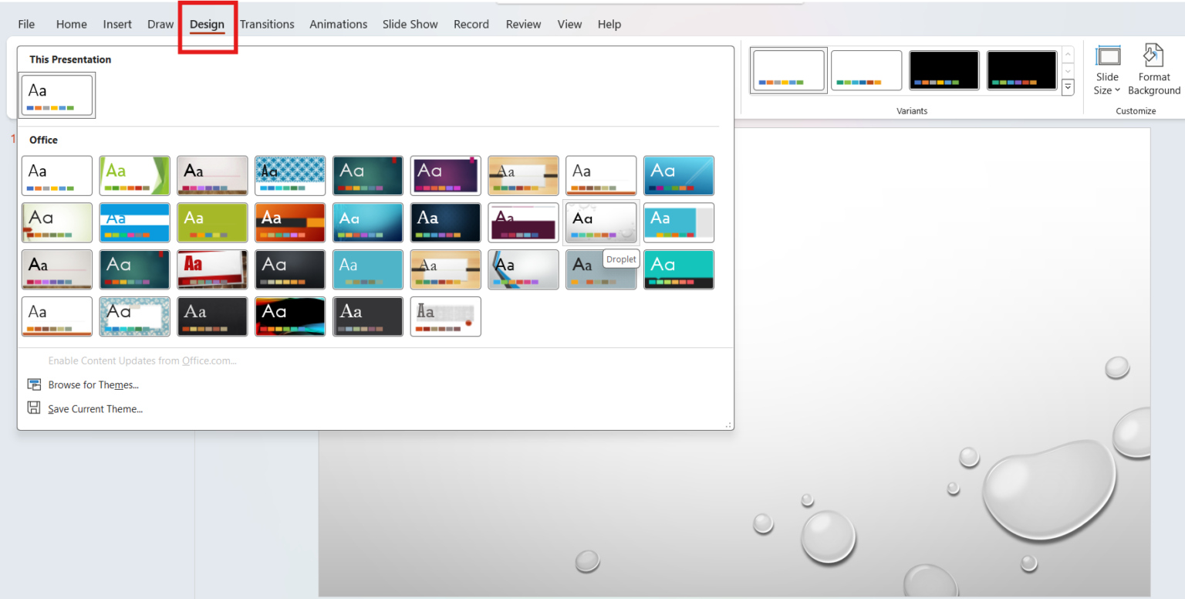This screenshot has height=599, width=1185.
Task: Select the first white variant thumbnail
Action: [x=788, y=69]
